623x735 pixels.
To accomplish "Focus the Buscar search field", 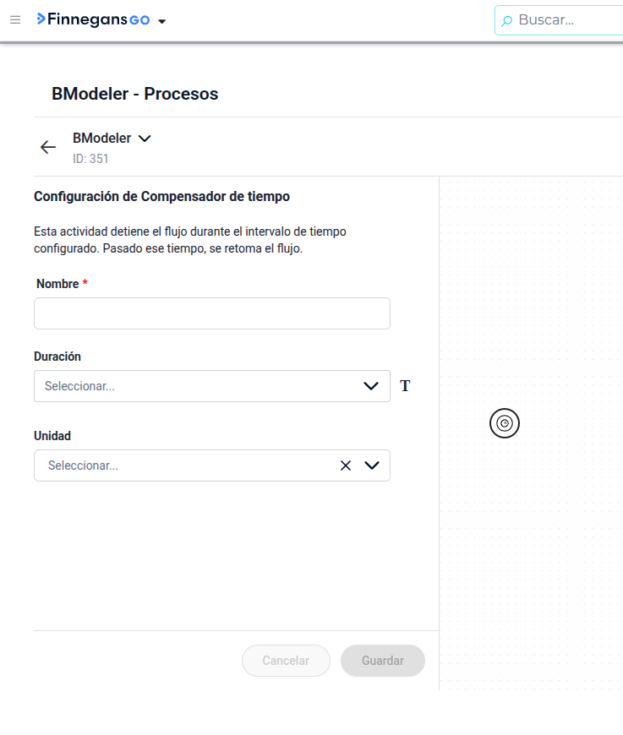I will pyautogui.click(x=559, y=20).
